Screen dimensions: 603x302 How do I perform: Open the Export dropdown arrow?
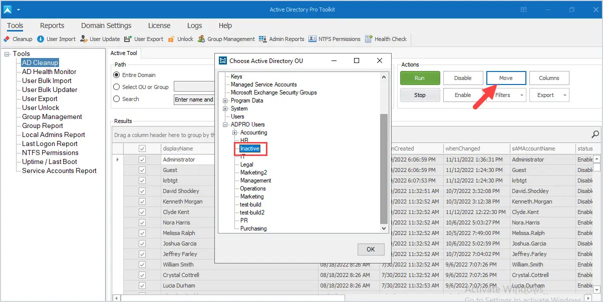(x=565, y=95)
